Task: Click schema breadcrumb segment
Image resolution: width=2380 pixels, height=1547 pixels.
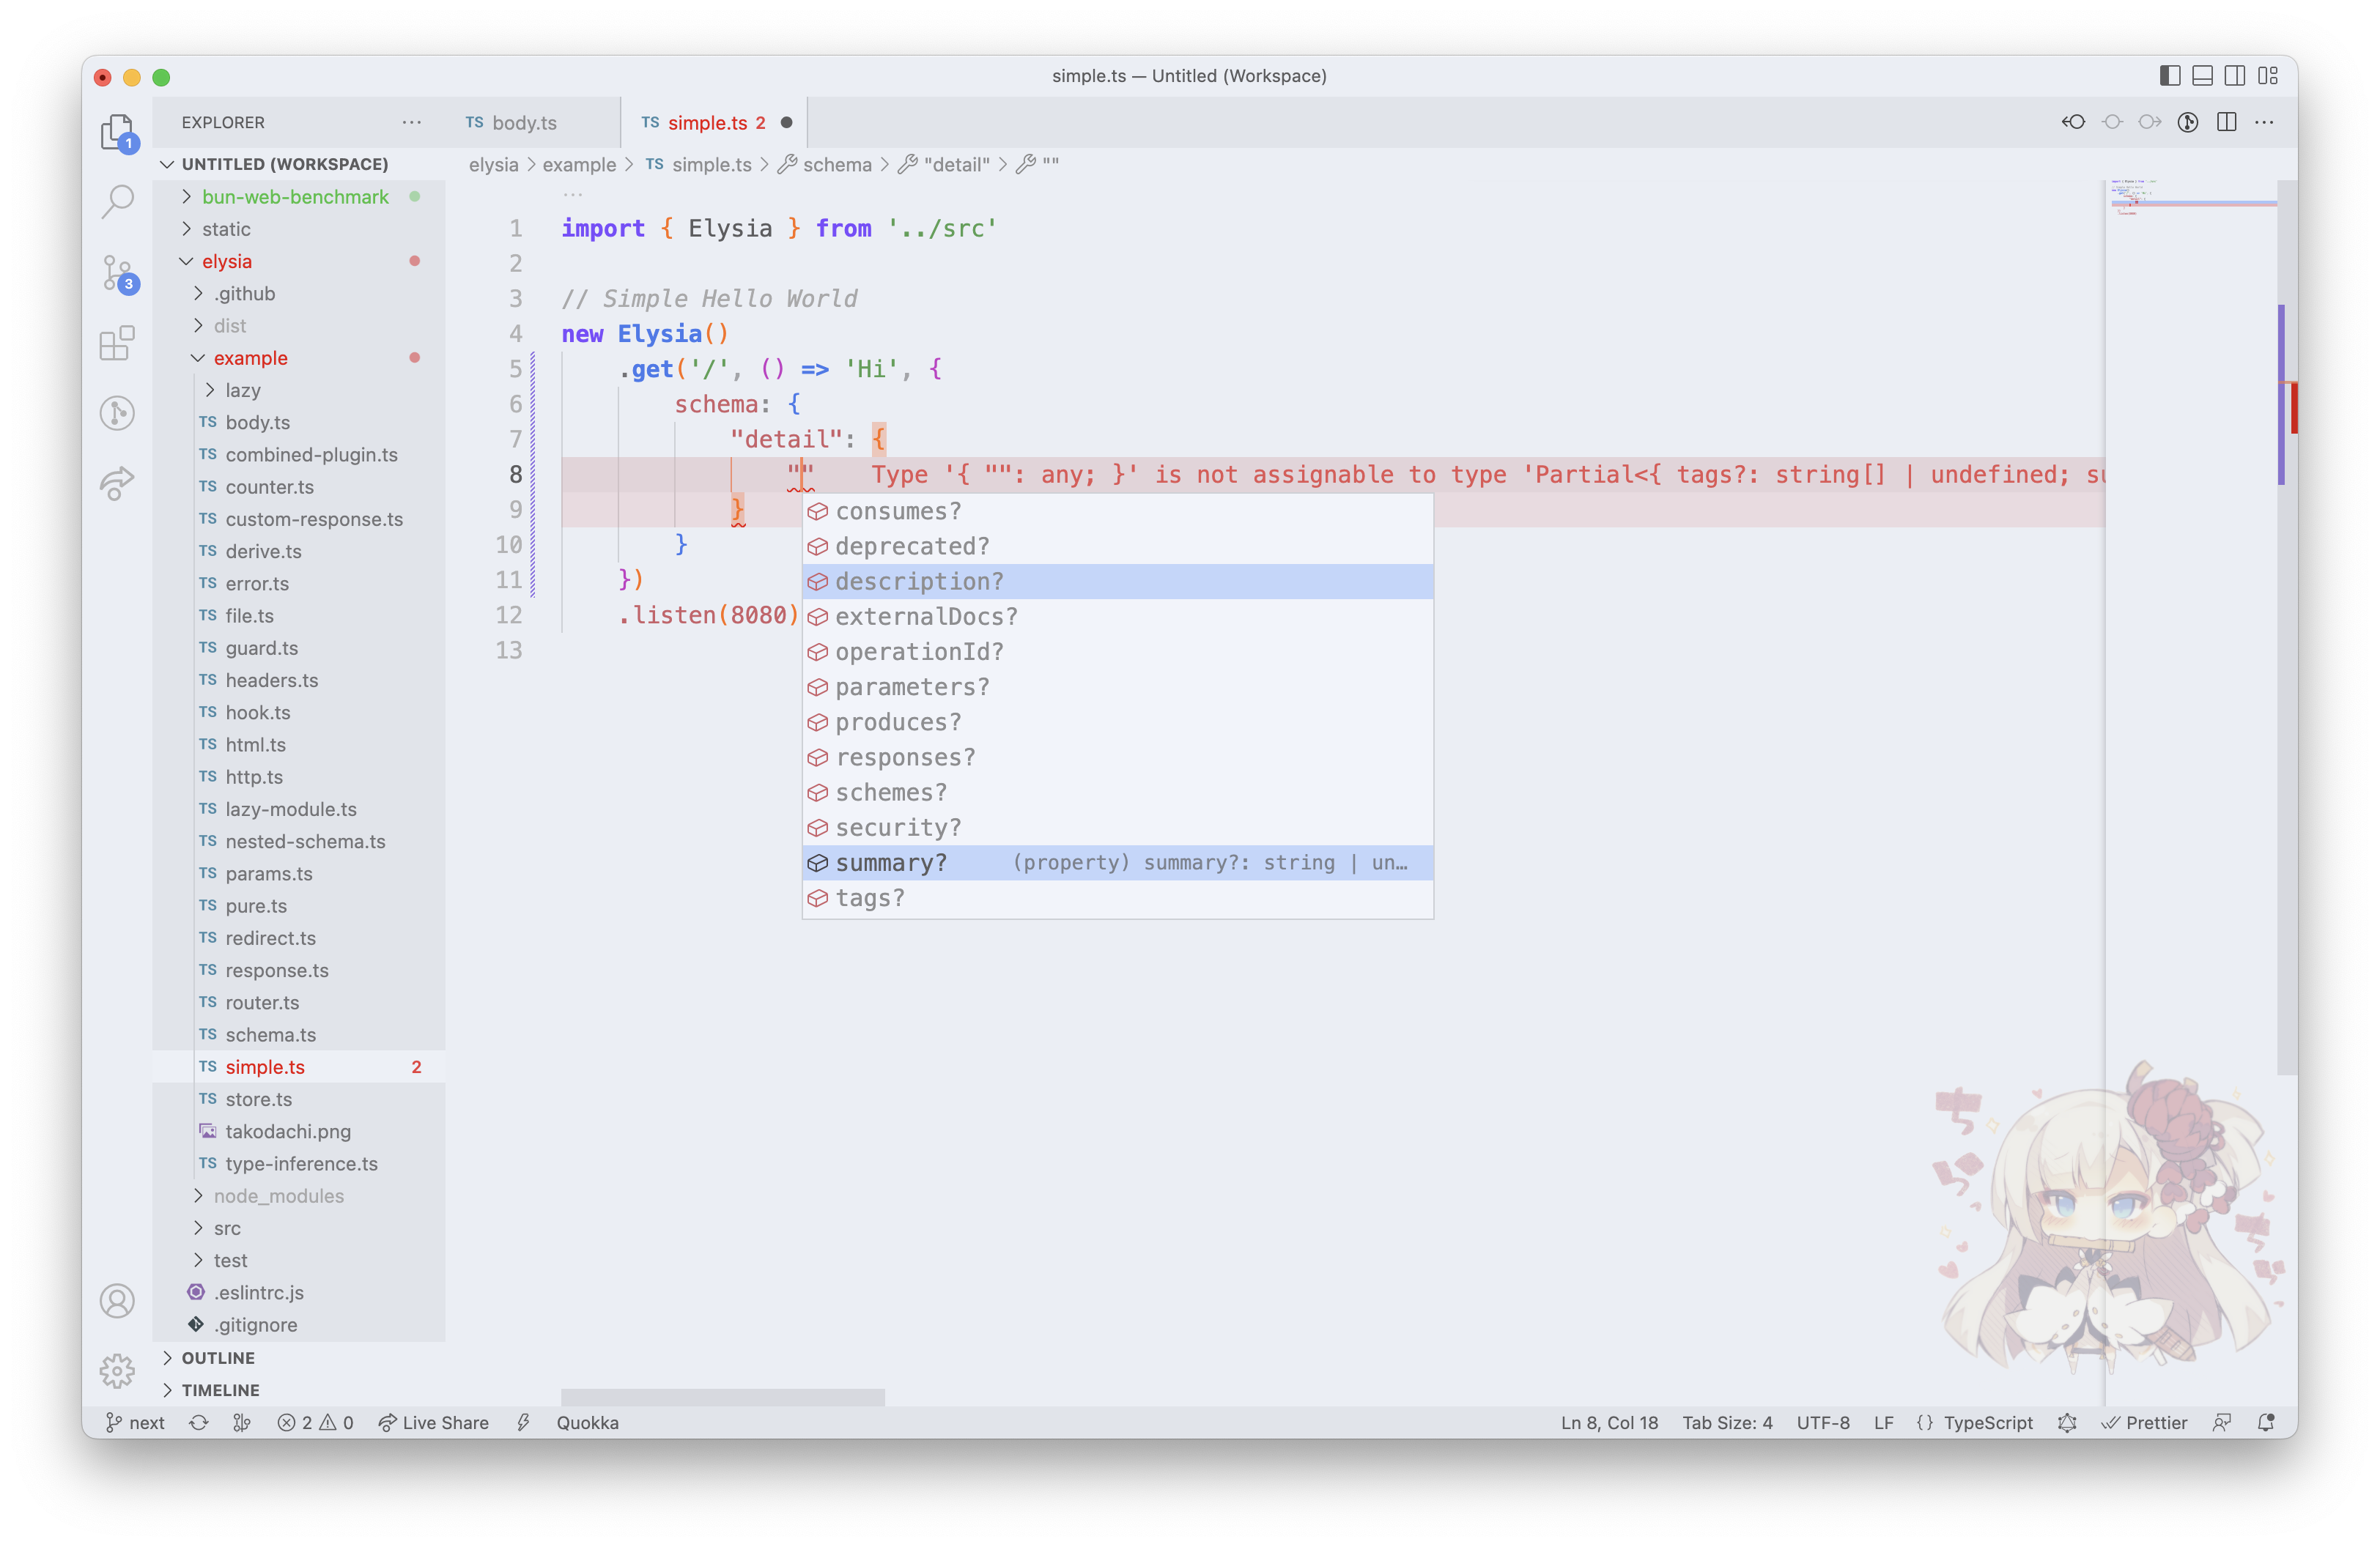Action: (x=825, y=164)
